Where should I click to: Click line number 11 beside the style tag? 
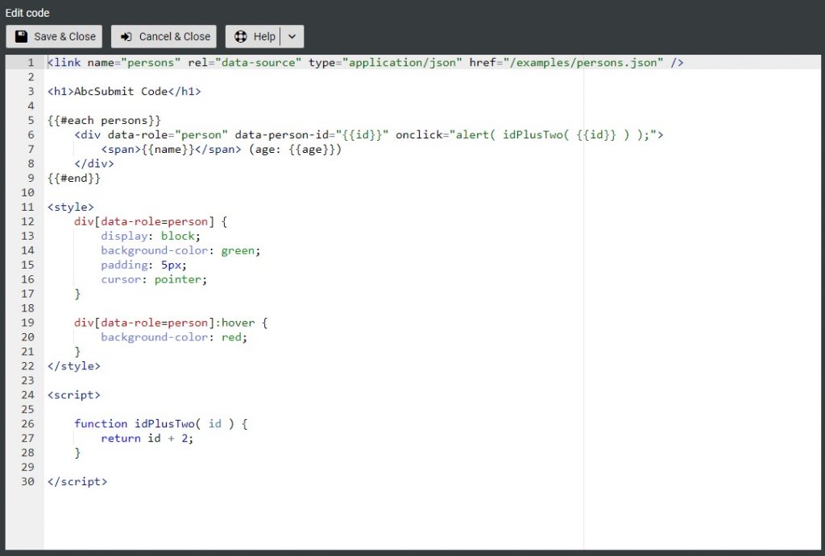pos(27,207)
